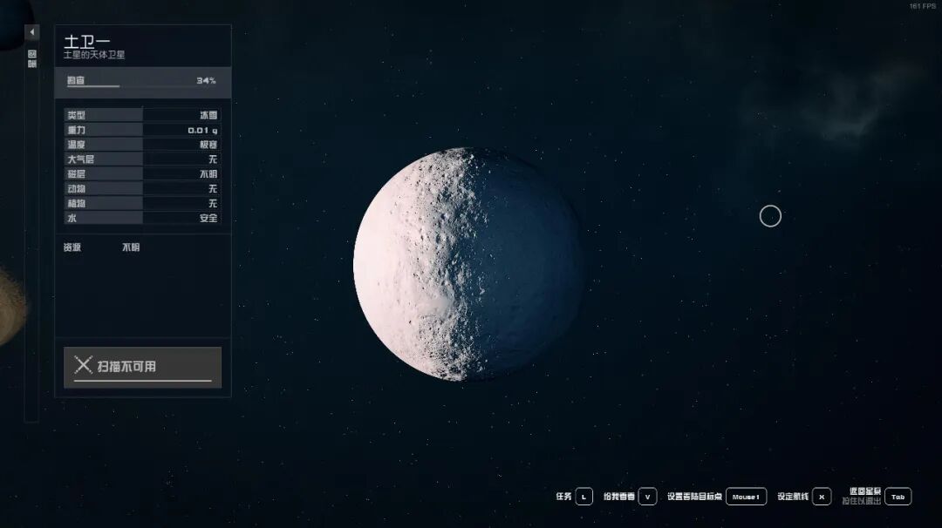Viewport: 942px width, 528px height.
Task: Click the 返回星系 Tab prompt
Action: tap(877, 497)
